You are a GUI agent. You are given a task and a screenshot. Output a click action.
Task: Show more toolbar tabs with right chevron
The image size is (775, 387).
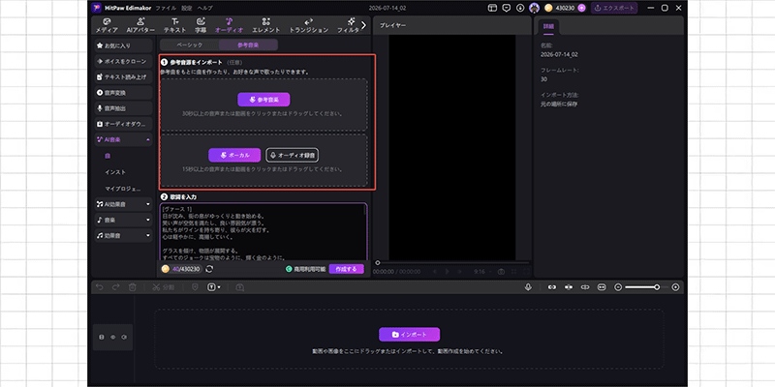click(364, 25)
